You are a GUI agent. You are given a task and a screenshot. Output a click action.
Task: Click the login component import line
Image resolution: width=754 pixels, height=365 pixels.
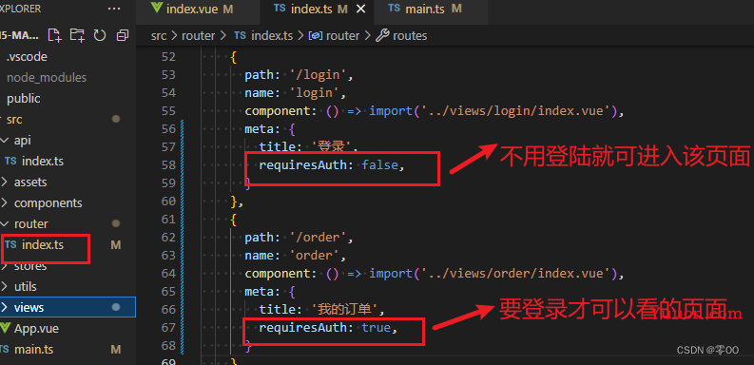(435, 111)
